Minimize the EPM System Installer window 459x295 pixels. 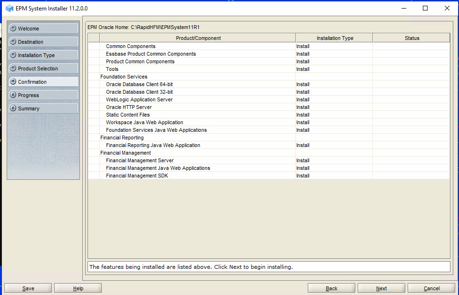(404, 8)
